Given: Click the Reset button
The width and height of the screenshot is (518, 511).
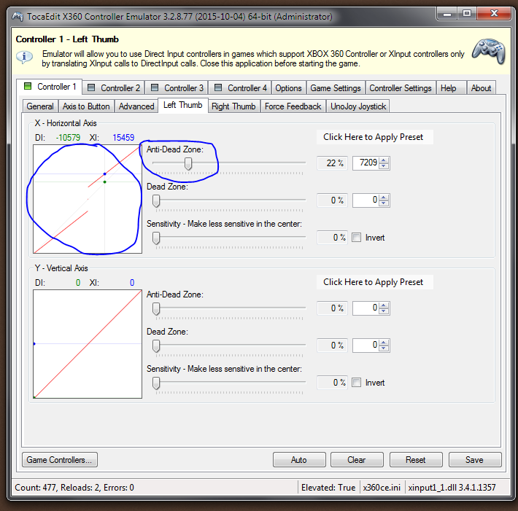Looking at the screenshot, I should tap(416, 459).
